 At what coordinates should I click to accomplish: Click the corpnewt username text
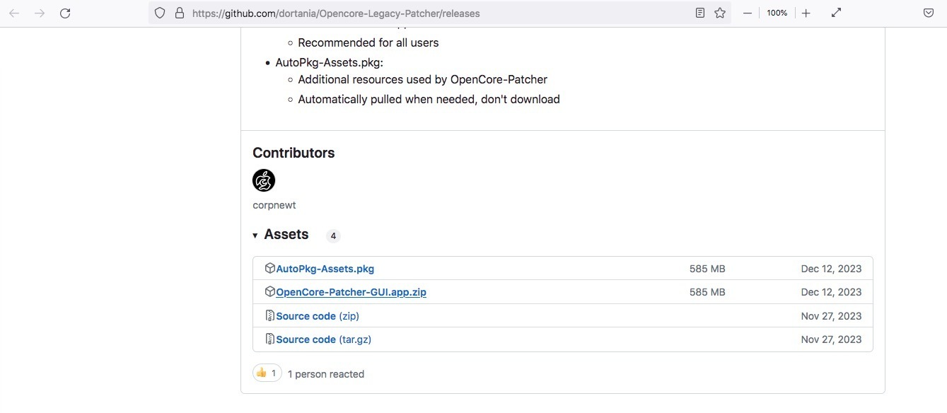click(274, 205)
